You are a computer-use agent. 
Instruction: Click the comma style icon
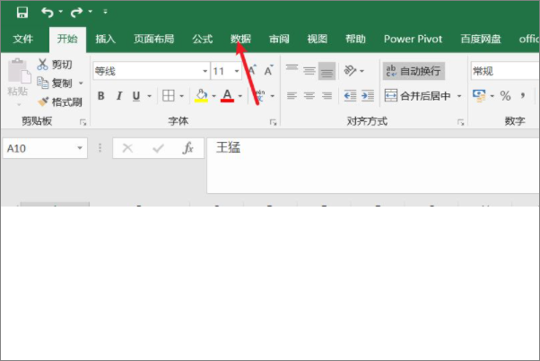point(523,96)
